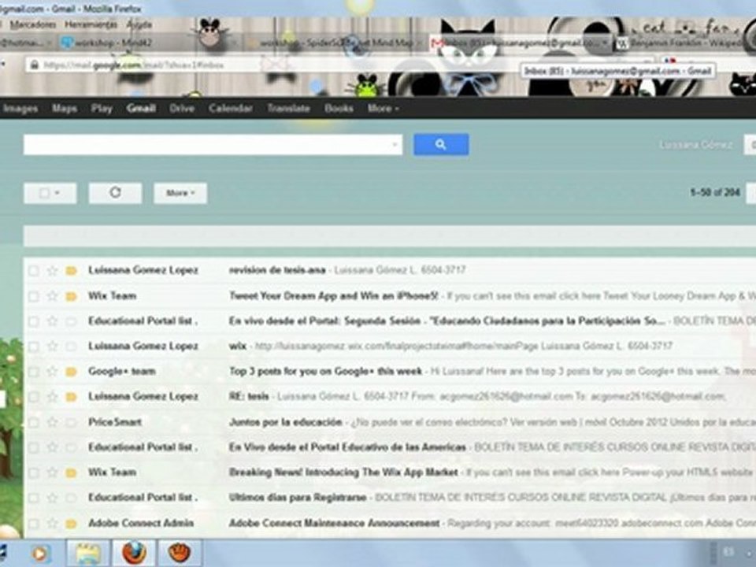Click the refresh inbox icon button
The image size is (756, 567).
[x=115, y=193]
